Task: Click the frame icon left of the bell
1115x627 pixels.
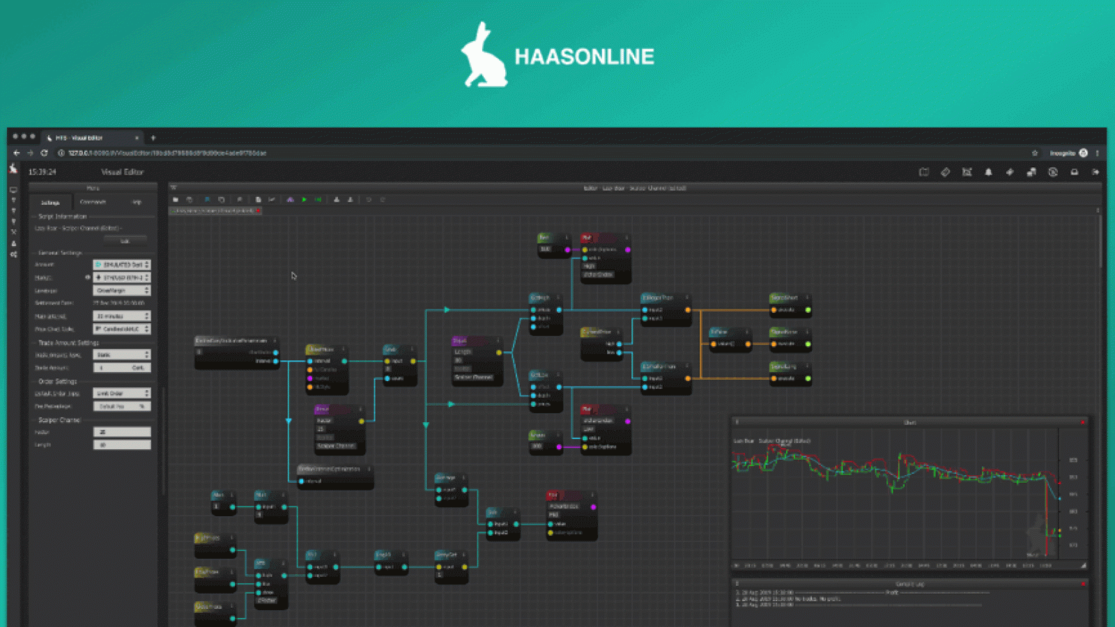Action: (967, 172)
